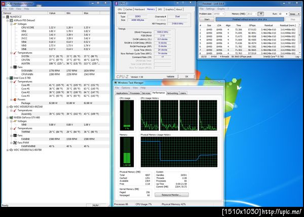Click the CPU-Z title bar app icon
This screenshot has width=304, height=217.
[117, 4]
